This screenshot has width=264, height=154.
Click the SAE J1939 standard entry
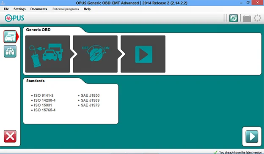coord(90,100)
